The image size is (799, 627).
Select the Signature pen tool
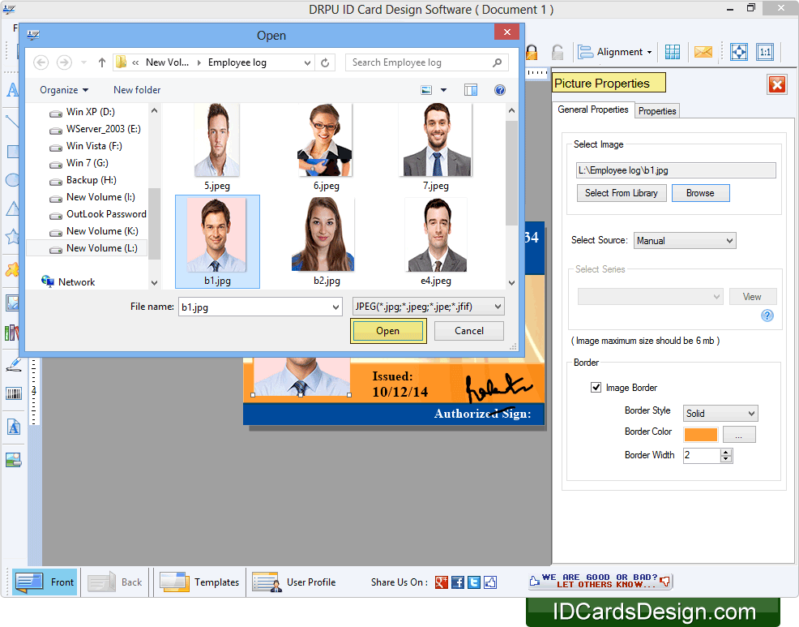click(12, 365)
